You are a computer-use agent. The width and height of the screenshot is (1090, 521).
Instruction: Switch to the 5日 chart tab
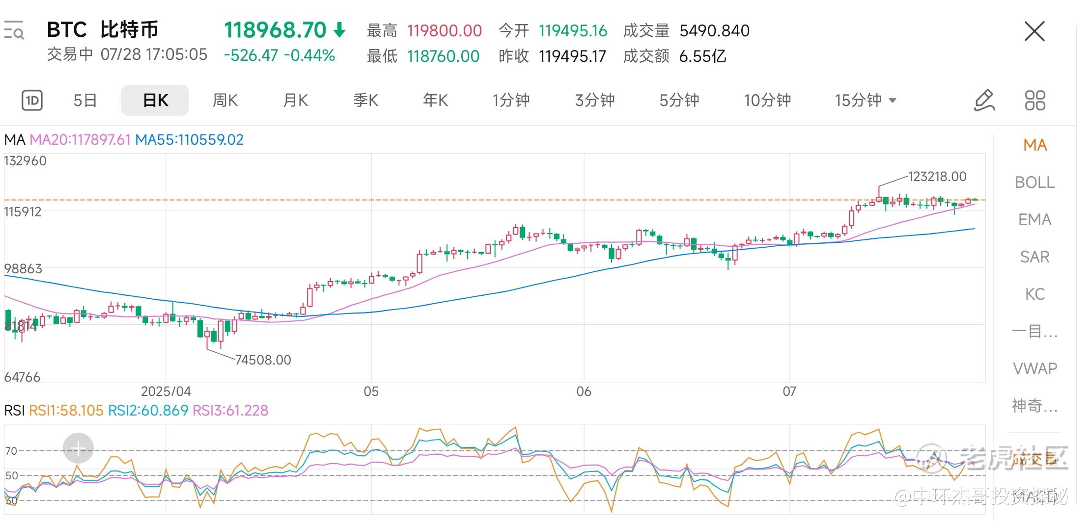coord(85,101)
